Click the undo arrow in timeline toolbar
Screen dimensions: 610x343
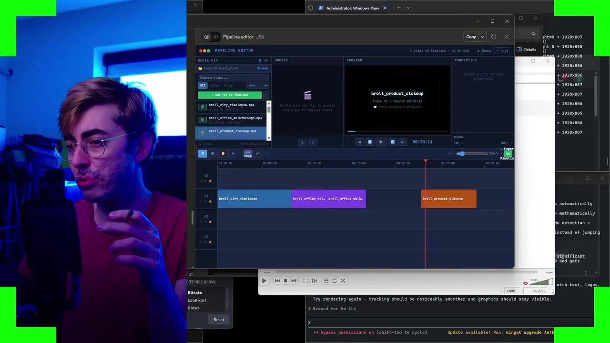pos(257,153)
